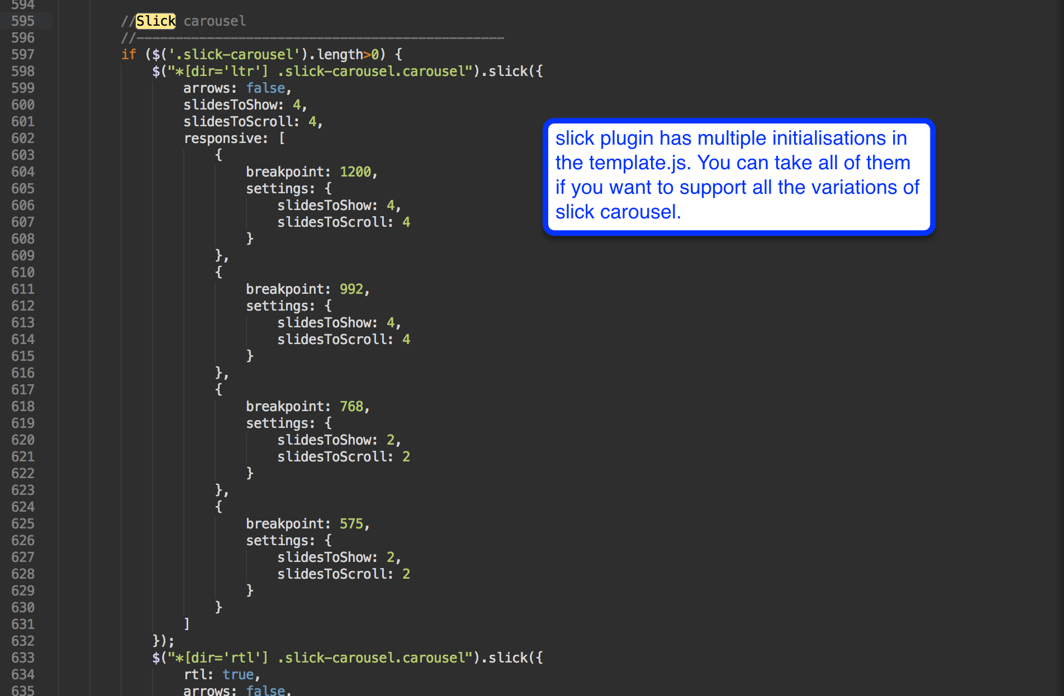
Task: Place cursor on breakpoint value 1200
Action: coord(355,172)
